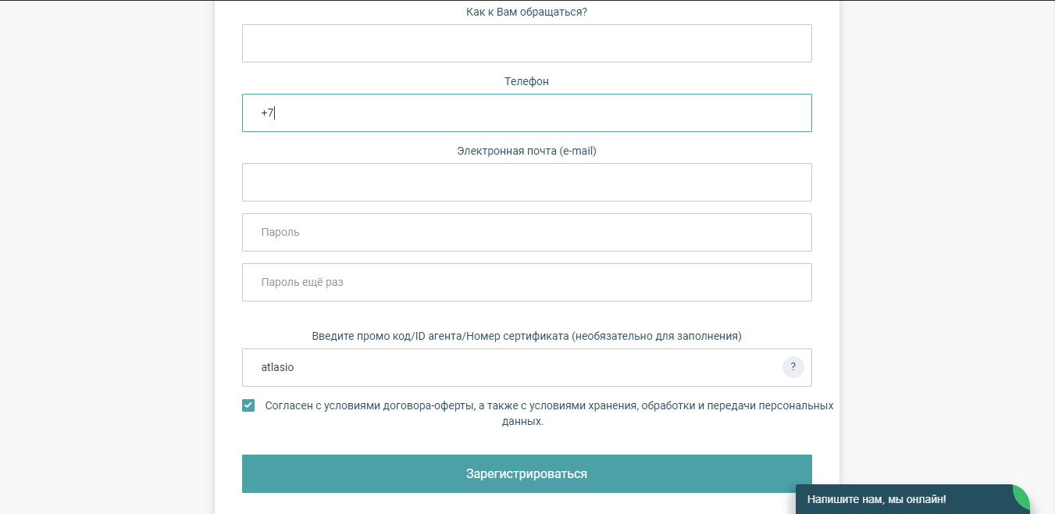
Task: Select the e-mail input field
Action: click(526, 183)
